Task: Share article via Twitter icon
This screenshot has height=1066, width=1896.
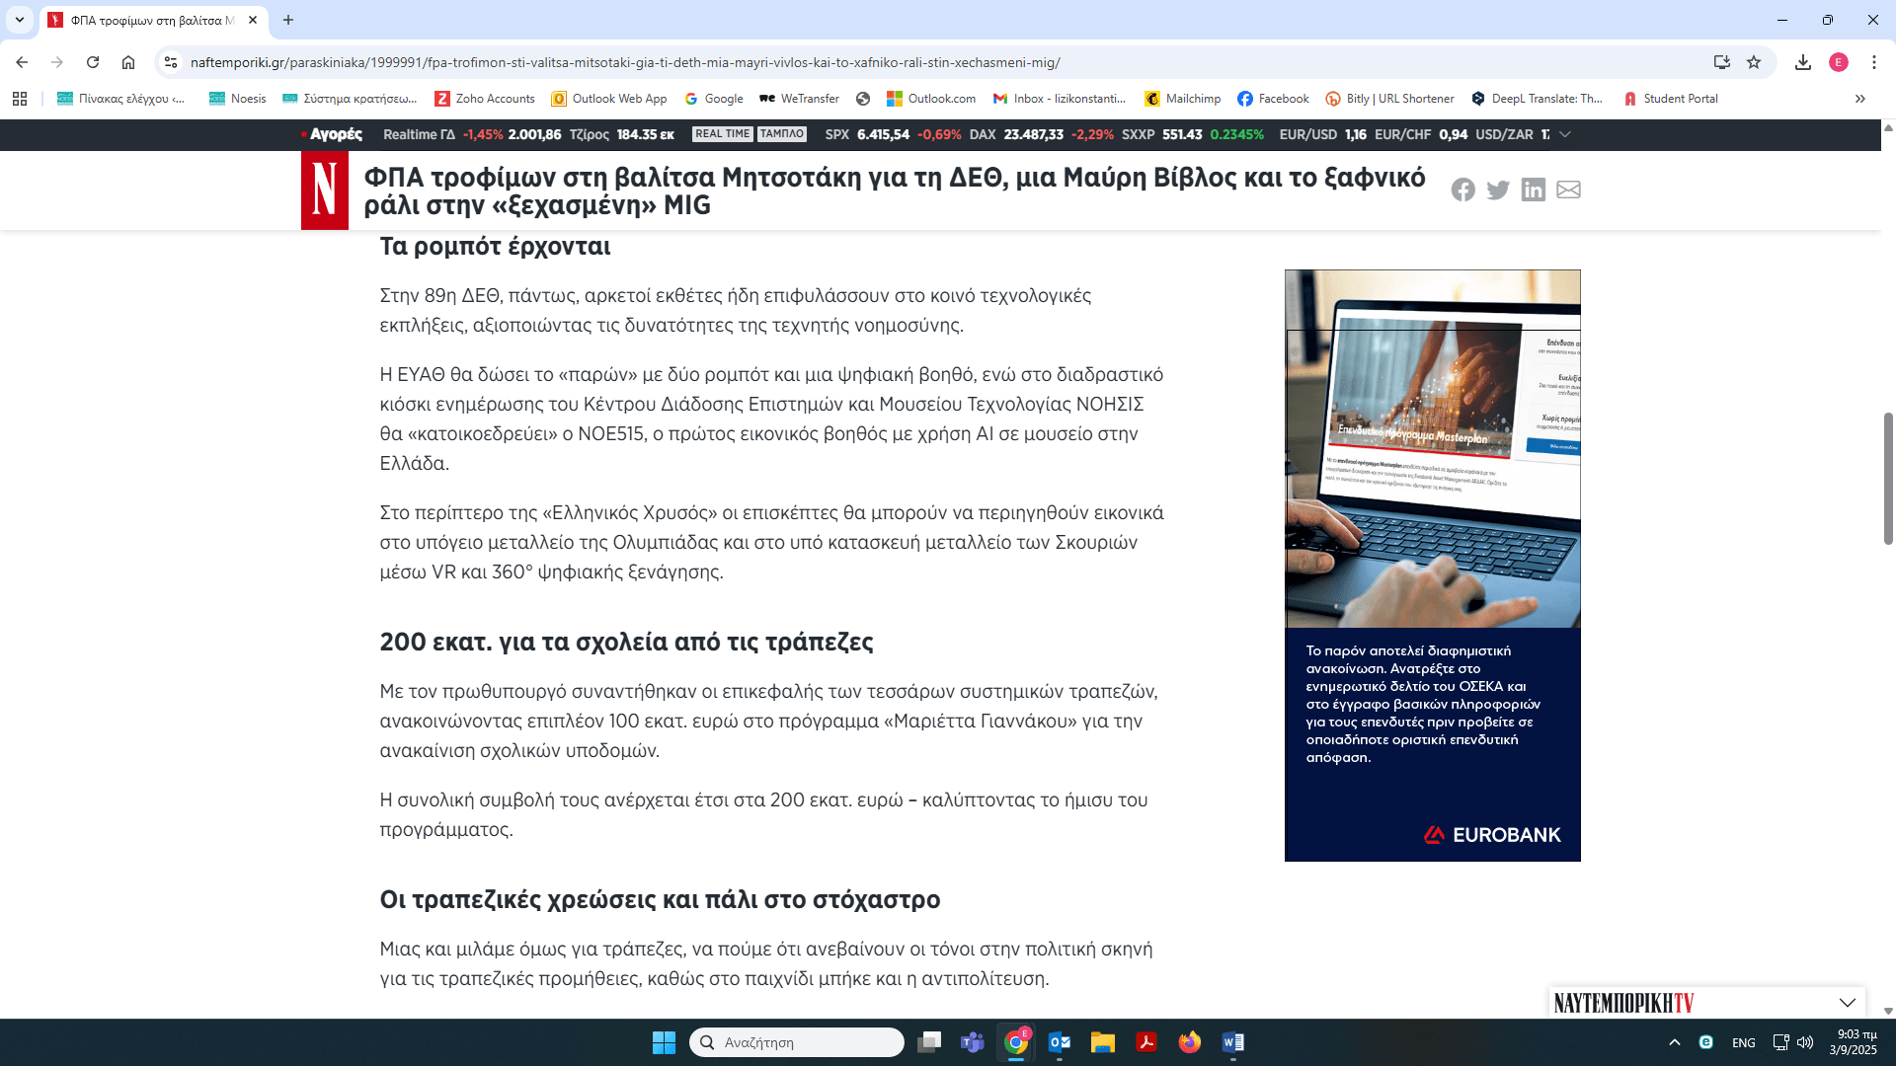Action: pyautogui.click(x=1498, y=190)
